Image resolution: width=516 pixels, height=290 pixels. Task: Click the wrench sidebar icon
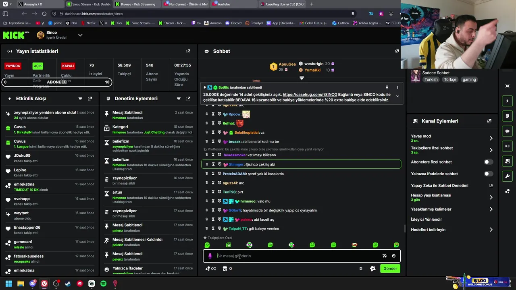click(x=507, y=176)
